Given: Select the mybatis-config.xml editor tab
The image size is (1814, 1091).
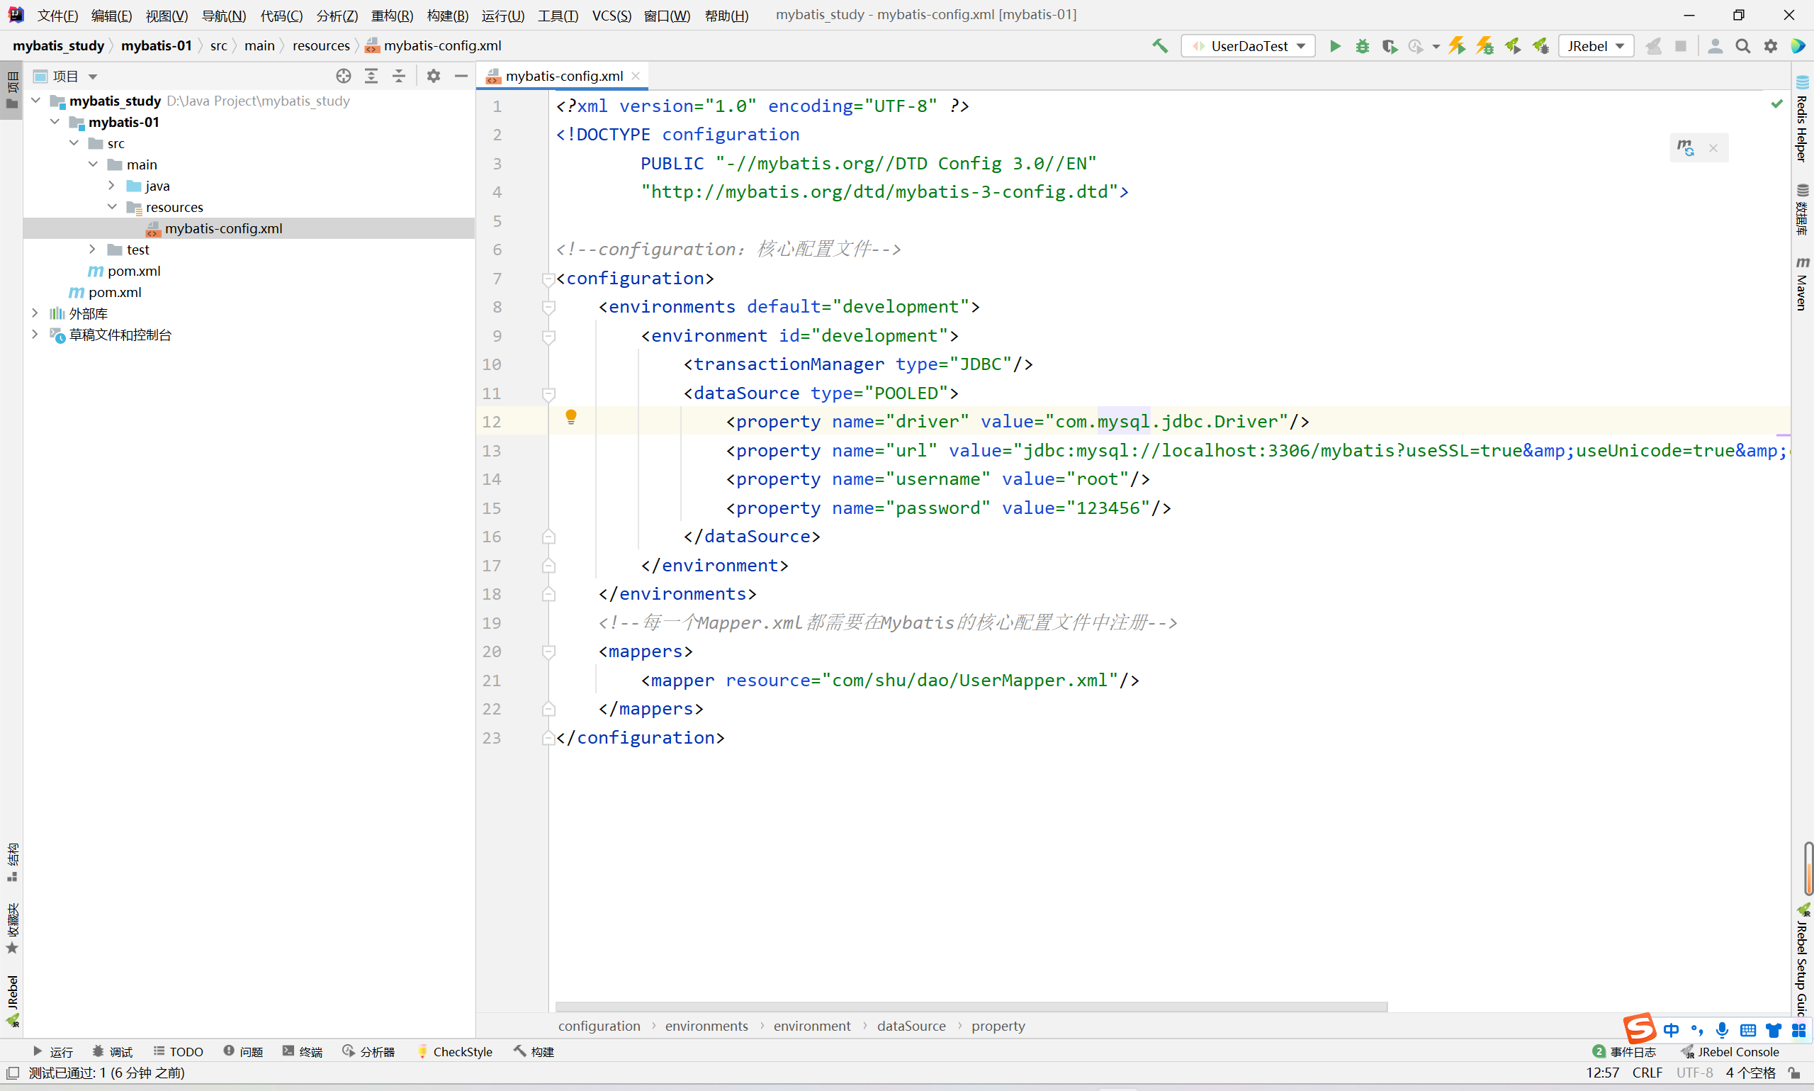Looking at the screenshot, I should click(563, 77).
